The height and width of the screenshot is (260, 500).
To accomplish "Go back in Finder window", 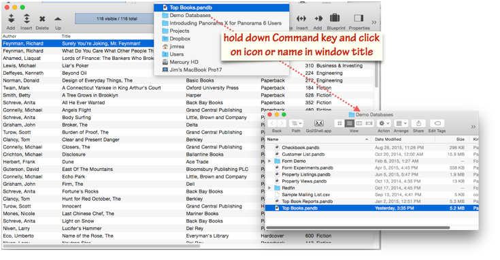I will (x=272, y=123).
